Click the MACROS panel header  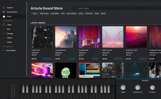click(x=145, y=81)
